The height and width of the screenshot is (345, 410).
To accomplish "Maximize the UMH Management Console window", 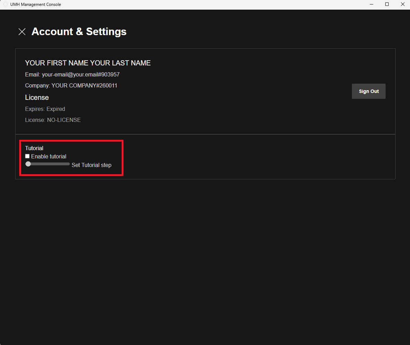I will [x=387, y=4].
